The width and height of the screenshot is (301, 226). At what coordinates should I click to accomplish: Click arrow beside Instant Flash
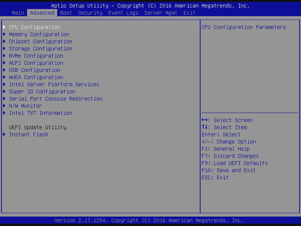pos(5,134)
